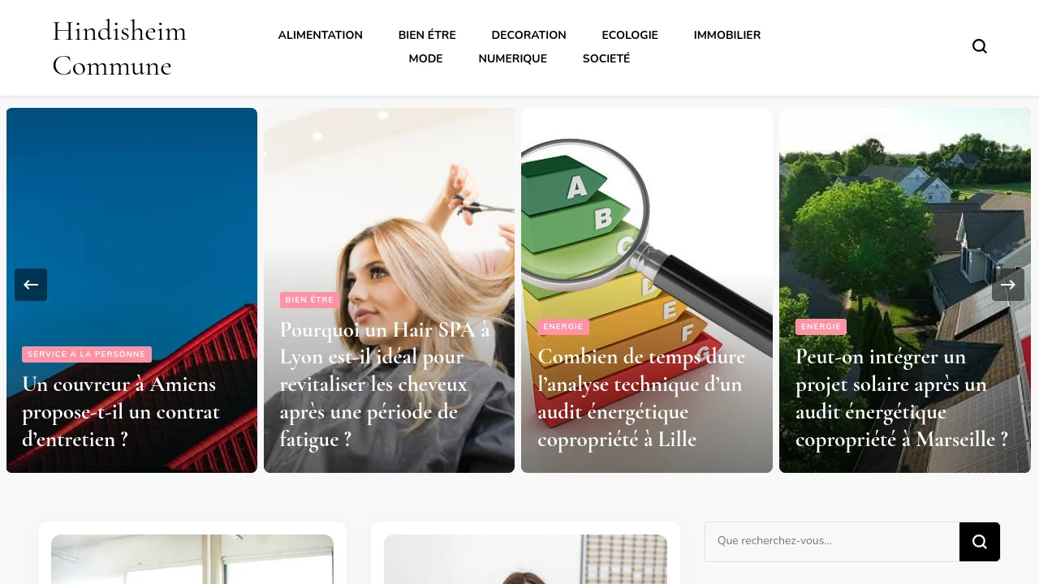Navigate to the MODE category
The height and width of the screenshot is (584, 1039).
426,58
